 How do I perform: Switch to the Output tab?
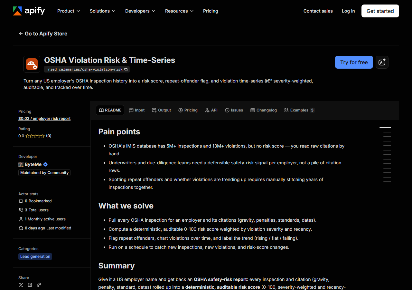coord(162,110)
